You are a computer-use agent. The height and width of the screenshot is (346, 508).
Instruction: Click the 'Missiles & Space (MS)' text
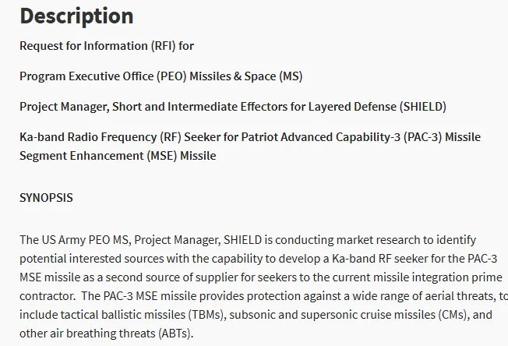click(246, 76)
